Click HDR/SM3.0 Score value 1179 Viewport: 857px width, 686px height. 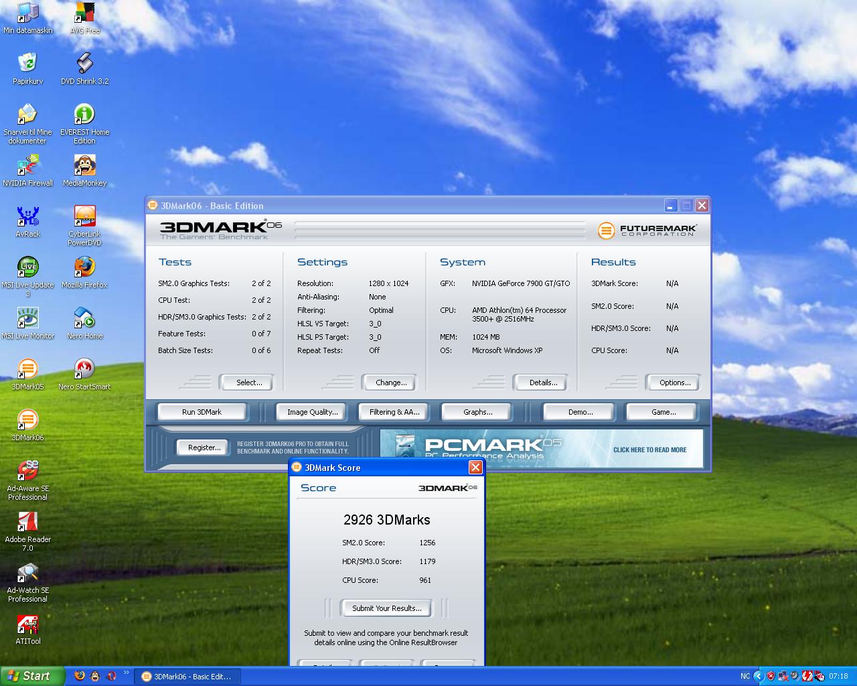[426, 561]
